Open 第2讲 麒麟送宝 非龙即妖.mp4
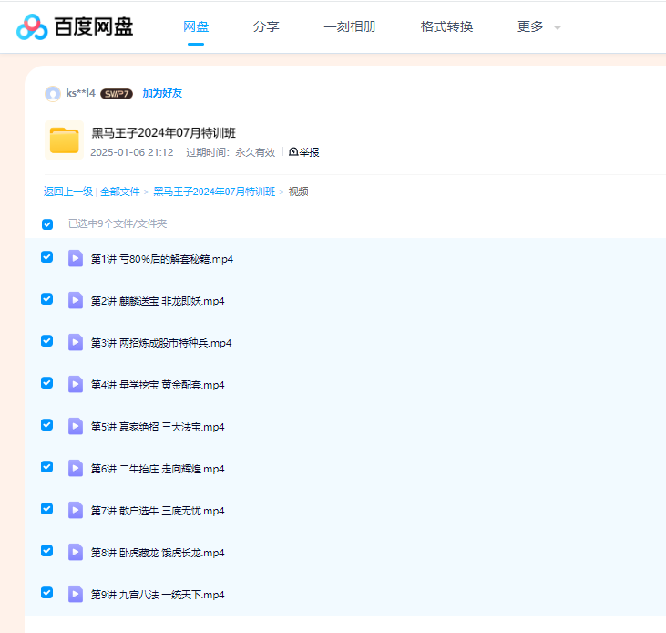Image resolution: width=666 pixels, height=633 pixels. point(158,301)
